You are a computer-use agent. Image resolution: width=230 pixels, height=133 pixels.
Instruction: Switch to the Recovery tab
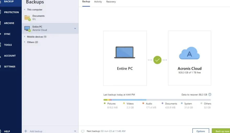coord(111,2)
